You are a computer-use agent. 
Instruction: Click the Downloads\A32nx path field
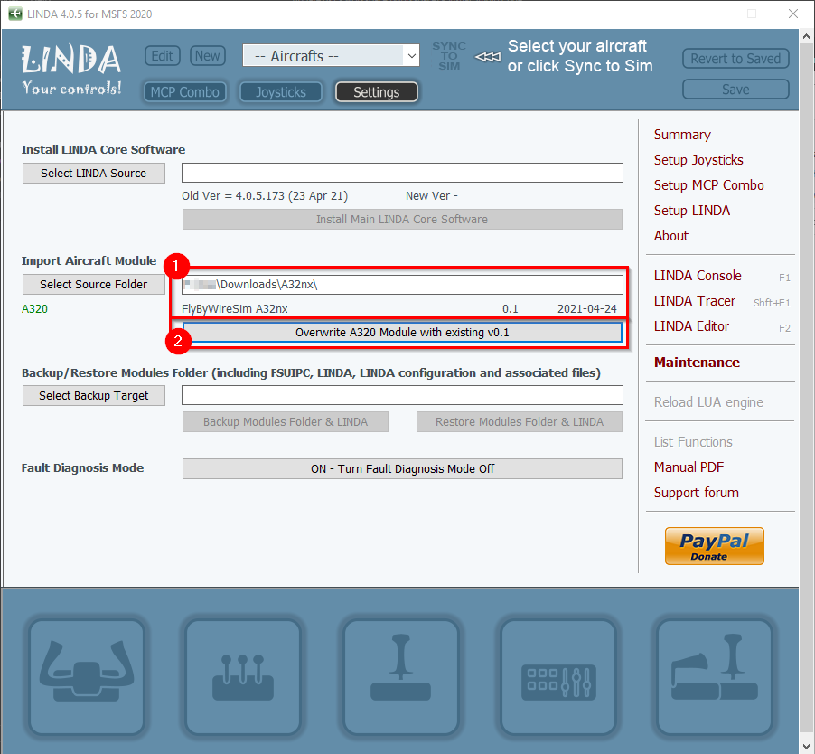tap(402, 285)
